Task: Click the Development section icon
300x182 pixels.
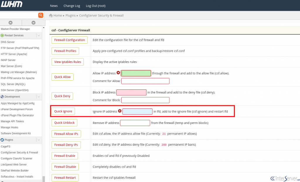Action: click(2, 97)
